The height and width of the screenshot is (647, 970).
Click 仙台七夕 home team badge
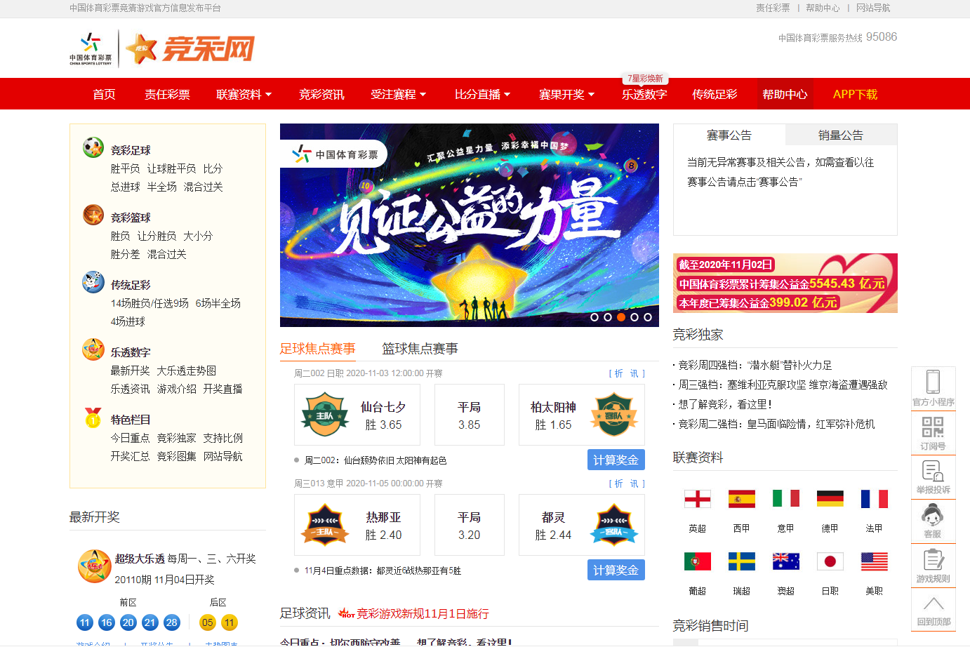point(325,414)
